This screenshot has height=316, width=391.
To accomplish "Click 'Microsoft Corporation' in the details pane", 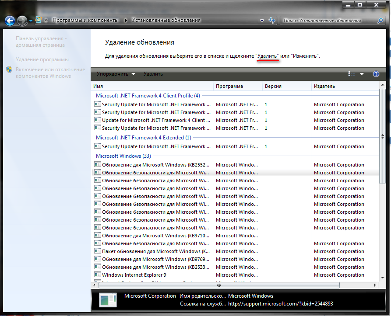I will [x=150, y=296].
